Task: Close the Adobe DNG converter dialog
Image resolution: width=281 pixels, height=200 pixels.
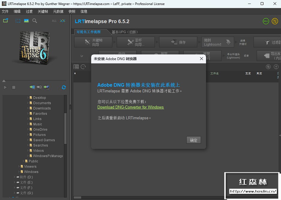Action: pos(202,59)
